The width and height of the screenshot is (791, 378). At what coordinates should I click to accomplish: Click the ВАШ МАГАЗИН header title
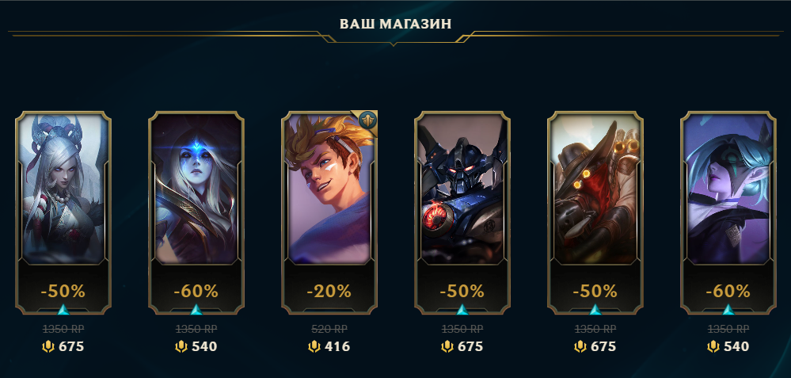396,24
